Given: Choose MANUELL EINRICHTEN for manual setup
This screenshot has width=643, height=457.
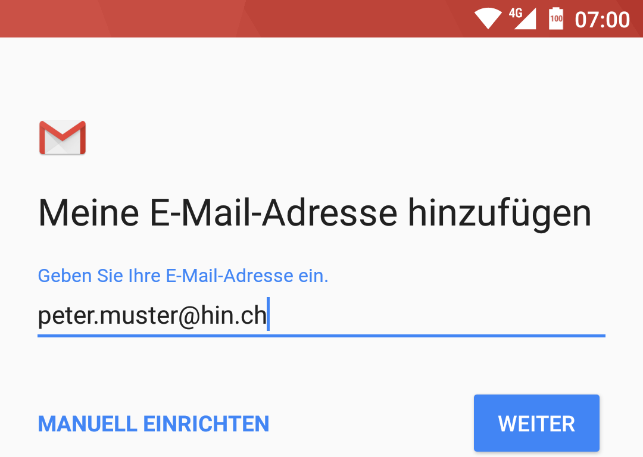Looking at the screenshot, I should pos(154,424).
